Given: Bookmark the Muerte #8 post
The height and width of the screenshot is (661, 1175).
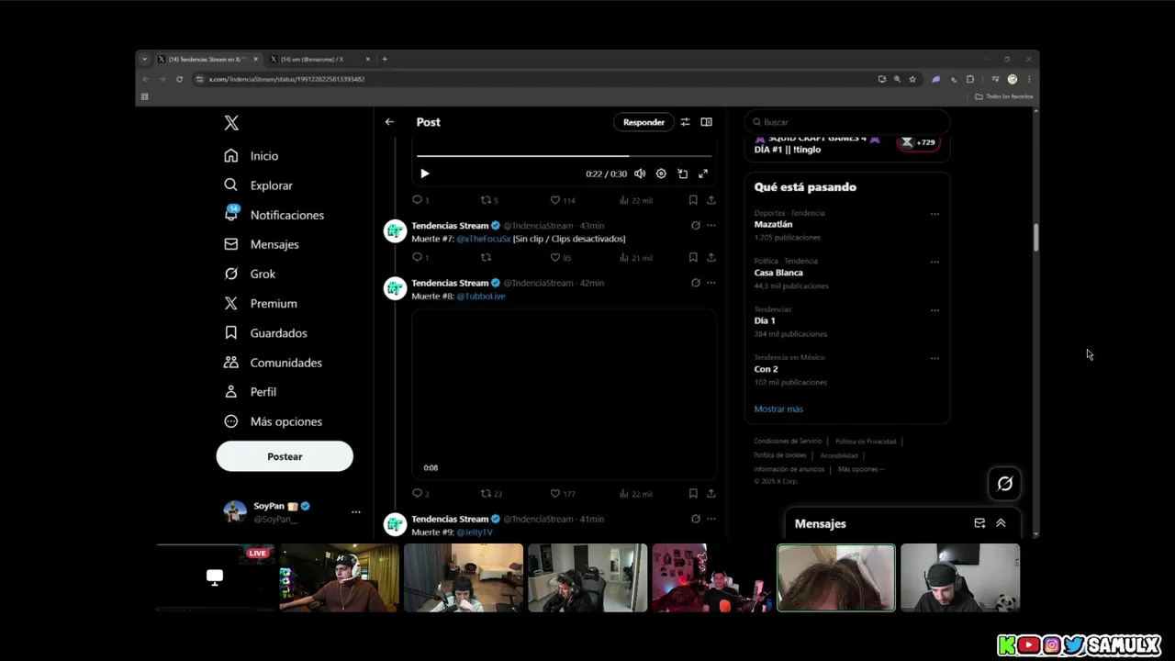Looking at the screenshot, I should tap(693, 494).
